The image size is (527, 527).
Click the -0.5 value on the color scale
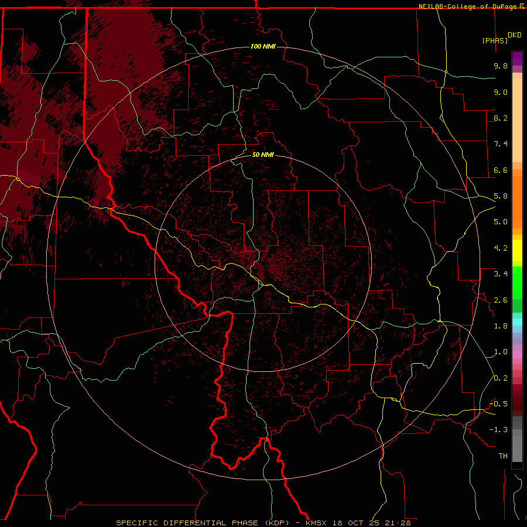498,404
